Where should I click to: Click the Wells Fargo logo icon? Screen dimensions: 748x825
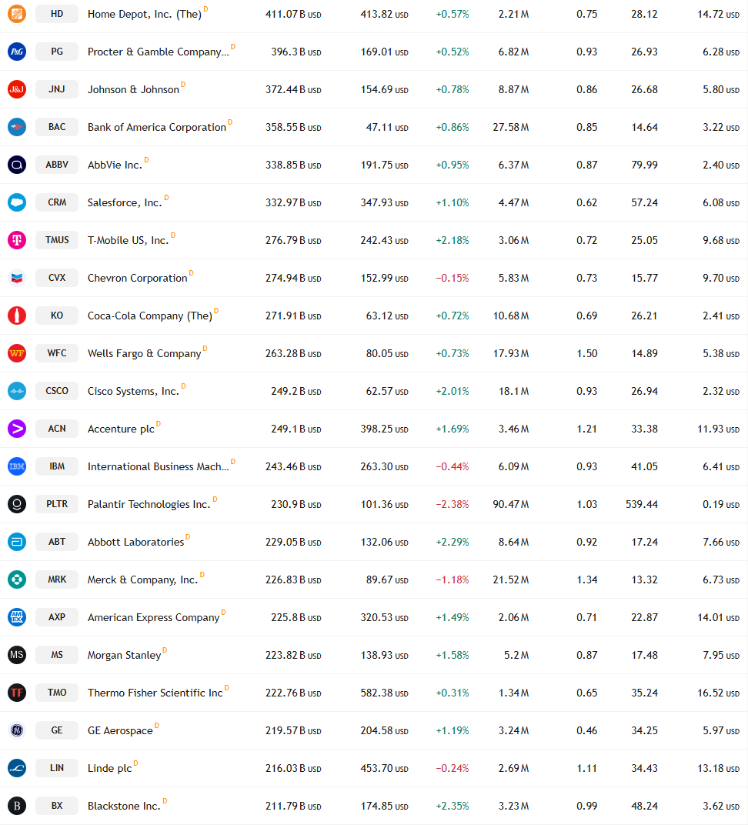click(17, 353)
